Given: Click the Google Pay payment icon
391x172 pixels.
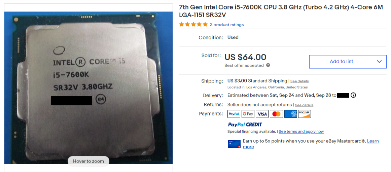Looking at the screenshot, I should (x=248, y=114).
